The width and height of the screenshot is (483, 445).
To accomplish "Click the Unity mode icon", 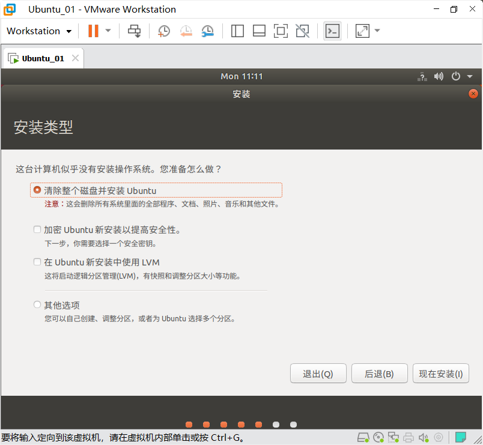I will point(303,31).
